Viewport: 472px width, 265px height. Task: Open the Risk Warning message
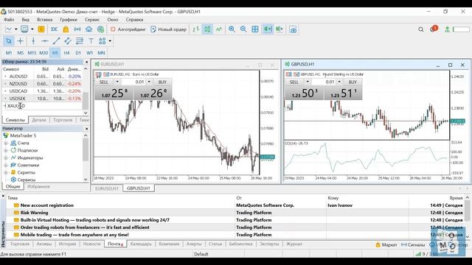(34, 213)
